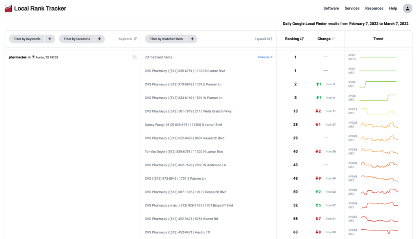The height and width of the screenshot is (239, 416).
Task: Open the Filter by matched item dropdown
Action: click(166, 39)
